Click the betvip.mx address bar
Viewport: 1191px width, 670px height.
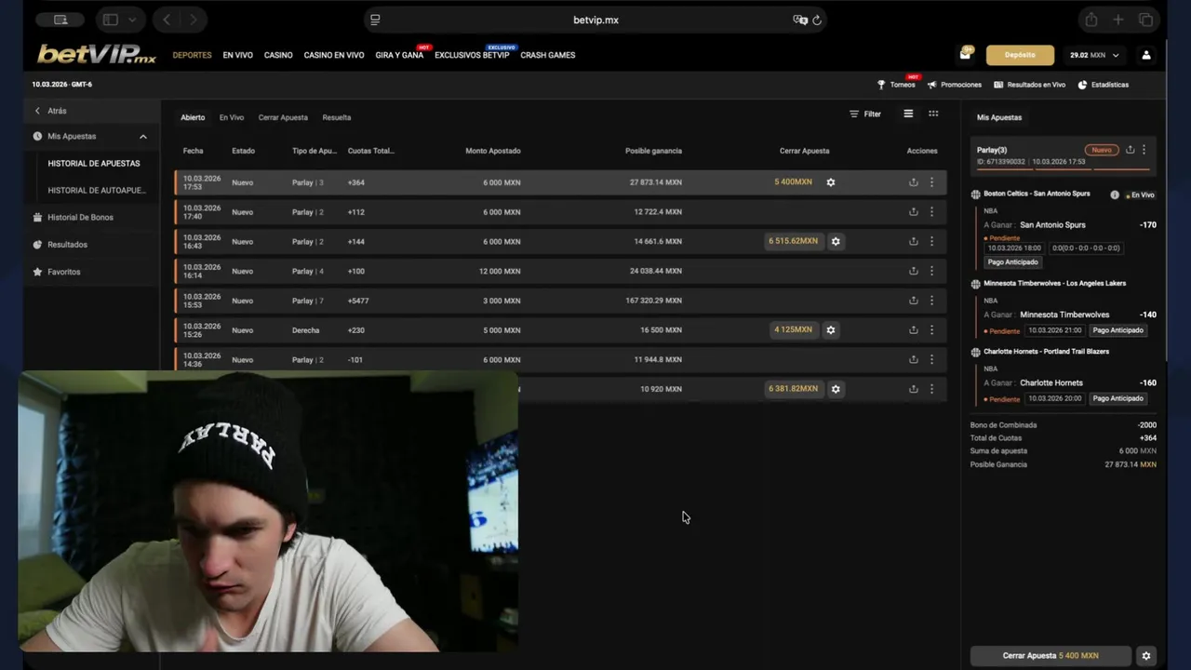click(595, 20)
